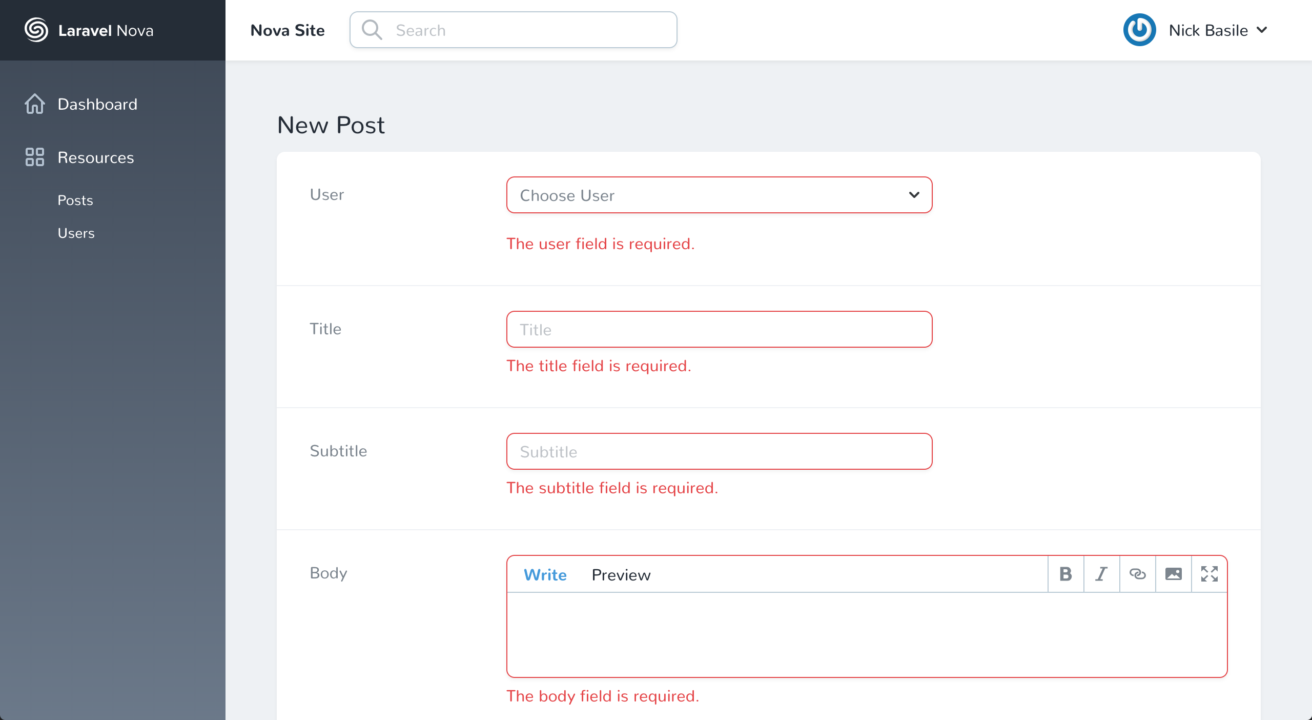Click the Dashboard home icon
This screenshot has width=1312, height=720.
point(35,104)
